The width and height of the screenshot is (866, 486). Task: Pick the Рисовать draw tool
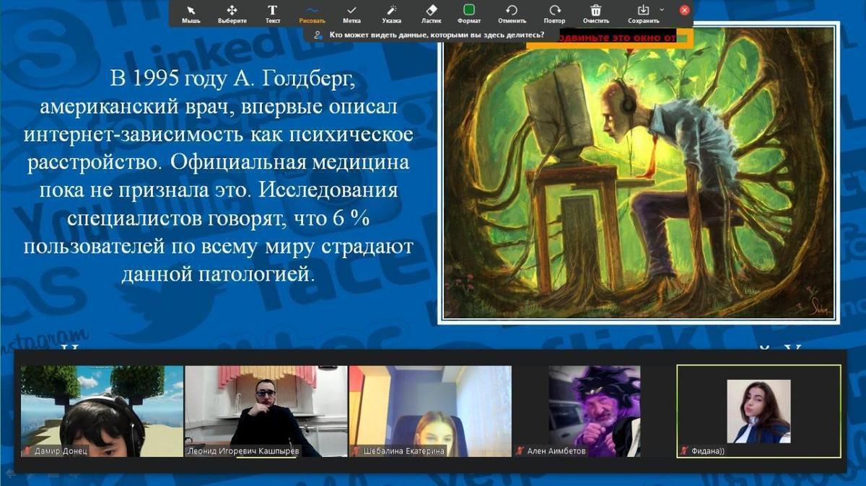pos(312,13)
